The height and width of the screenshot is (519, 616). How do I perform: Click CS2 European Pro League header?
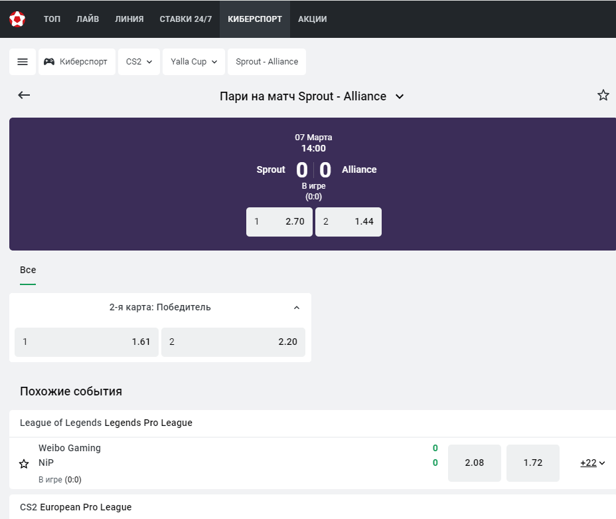click(x=76, y=507)
